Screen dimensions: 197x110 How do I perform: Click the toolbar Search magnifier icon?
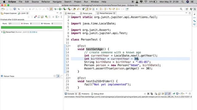point(181,9)
